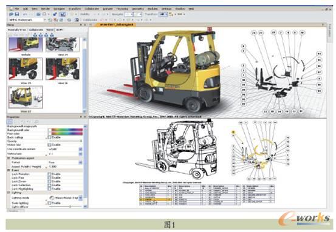Click the highlighted render mode toolbar icon
Viewport: 336px width, 232px height.
[x=63, y=15]
